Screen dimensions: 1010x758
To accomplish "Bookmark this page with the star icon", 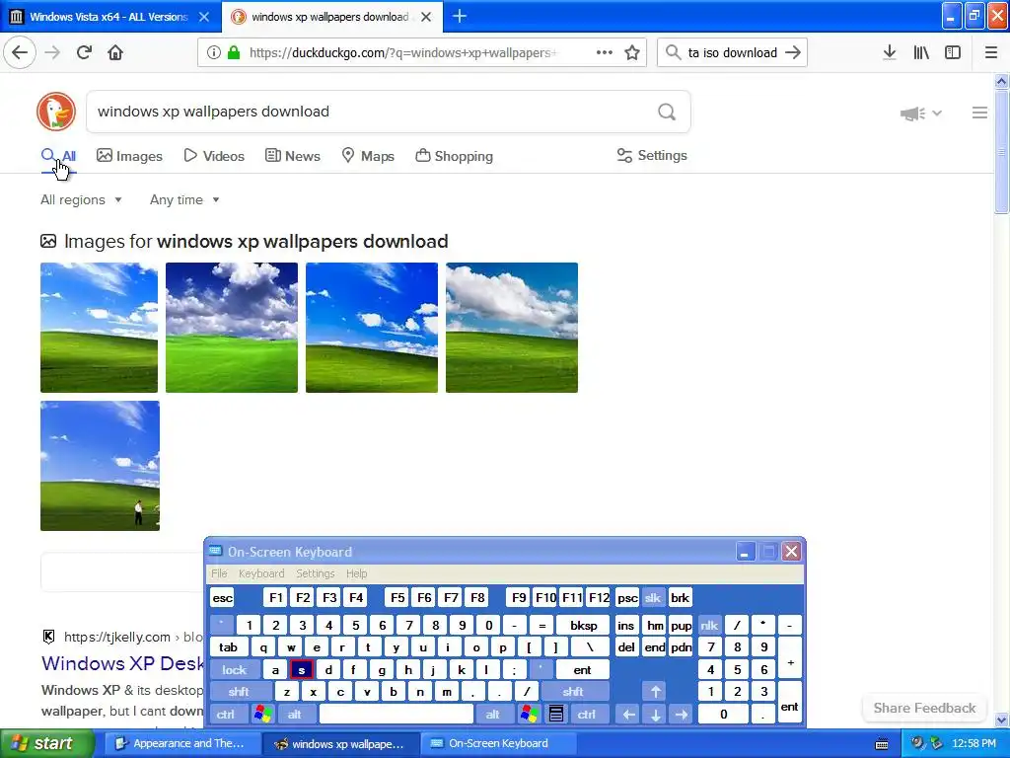I will [632, 53].
